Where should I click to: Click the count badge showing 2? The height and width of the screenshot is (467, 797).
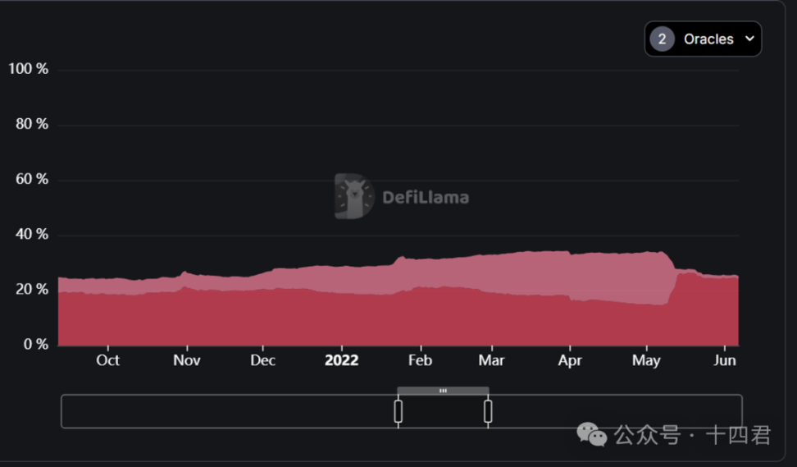pyautogui.click(x=662, y=39)
